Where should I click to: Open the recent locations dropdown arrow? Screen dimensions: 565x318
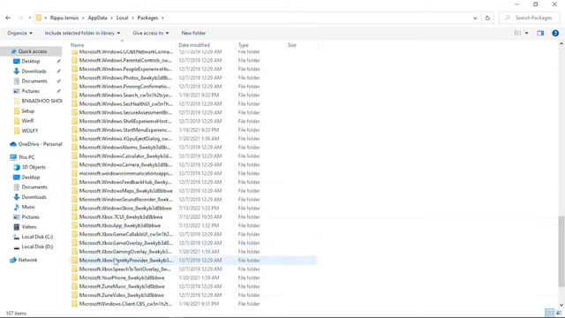[30, 18]
